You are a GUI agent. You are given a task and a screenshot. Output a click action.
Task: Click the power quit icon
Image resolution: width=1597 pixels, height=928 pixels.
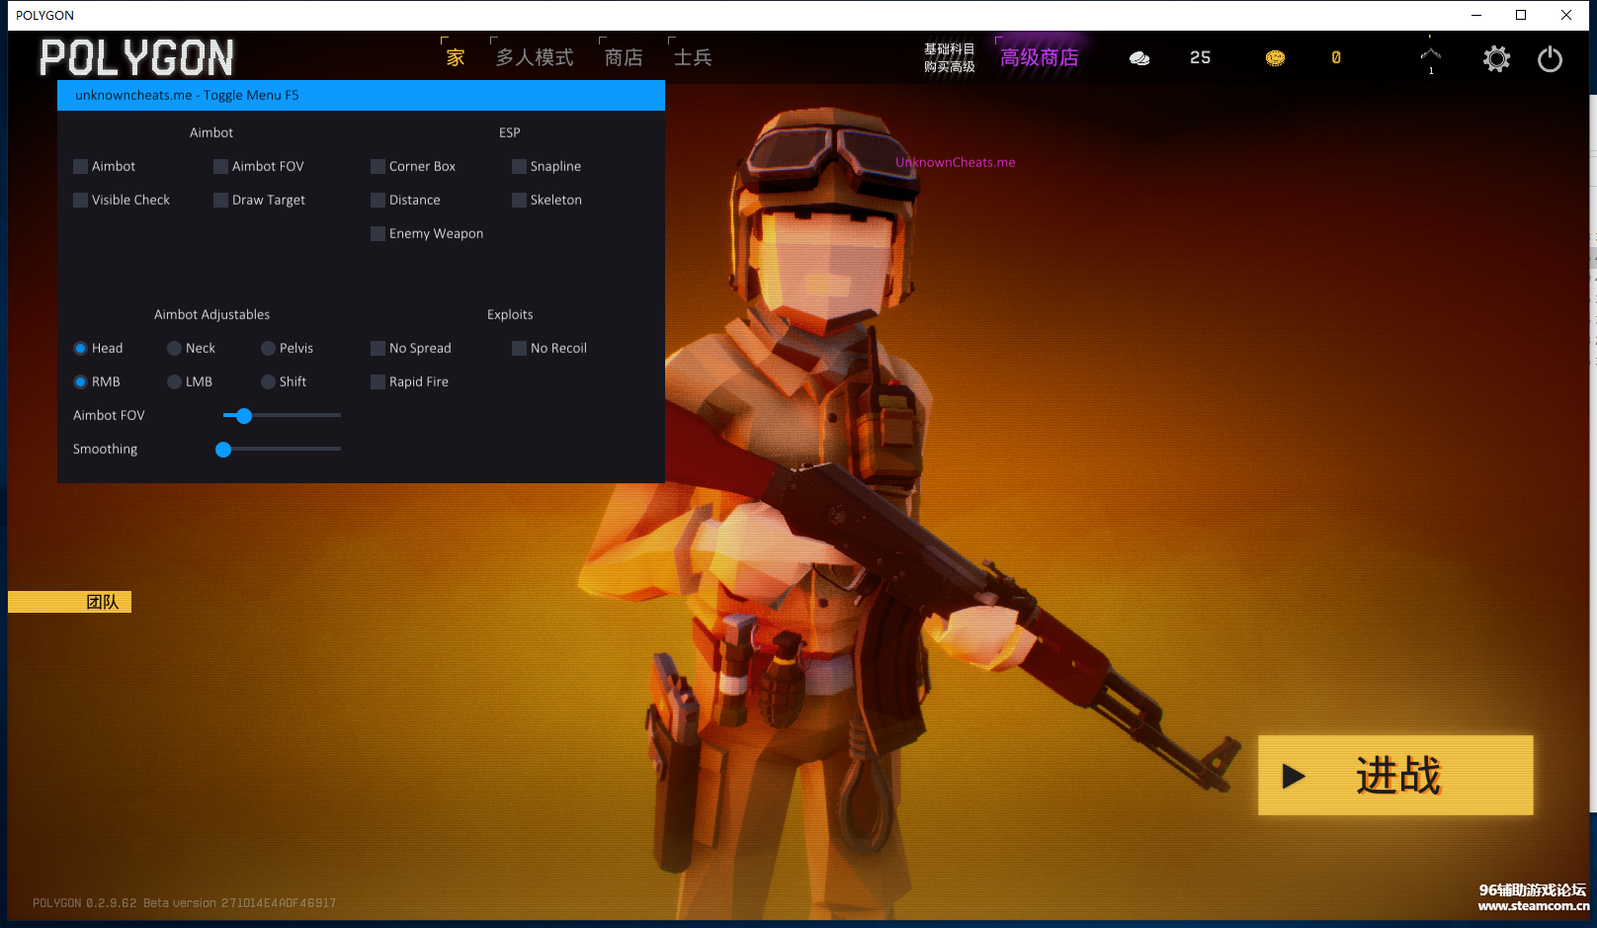tap(1550, 59)
